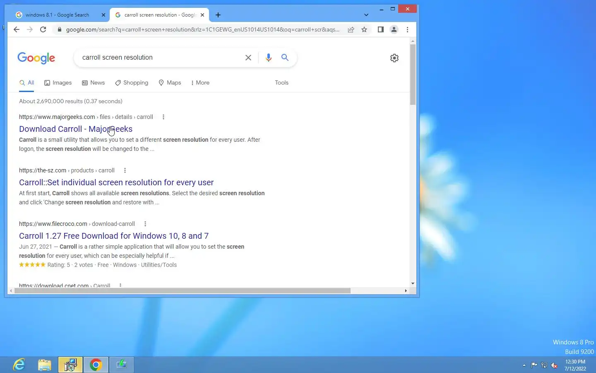
Task: Go back using the browser back arrow
Action: click(17, 29)
